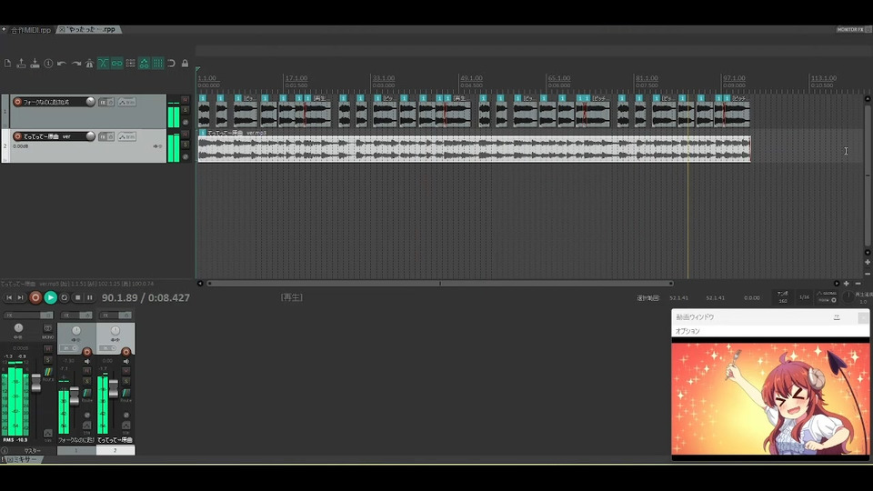Mute track 1 in track panel
The image size is (873, 491).
pyautogui.click(x=186, y=100)
